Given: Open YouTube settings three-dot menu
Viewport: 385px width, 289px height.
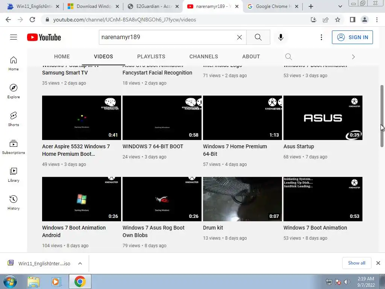Looking at the screenshot, I should [x=321, y=37].
